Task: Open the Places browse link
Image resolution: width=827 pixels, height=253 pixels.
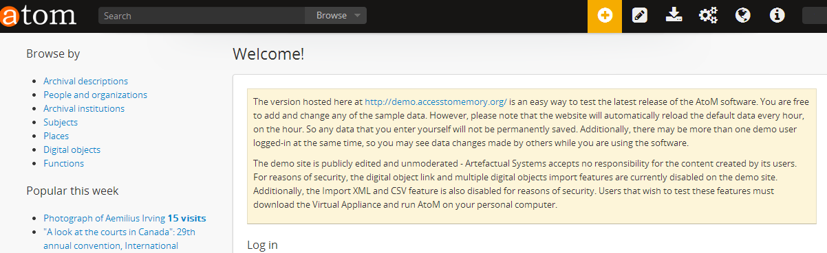Action: [x=56, y=136]
